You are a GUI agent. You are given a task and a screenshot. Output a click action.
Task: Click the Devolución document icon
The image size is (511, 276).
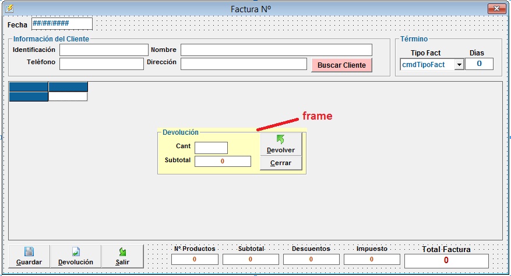click(x=76, y=251)
